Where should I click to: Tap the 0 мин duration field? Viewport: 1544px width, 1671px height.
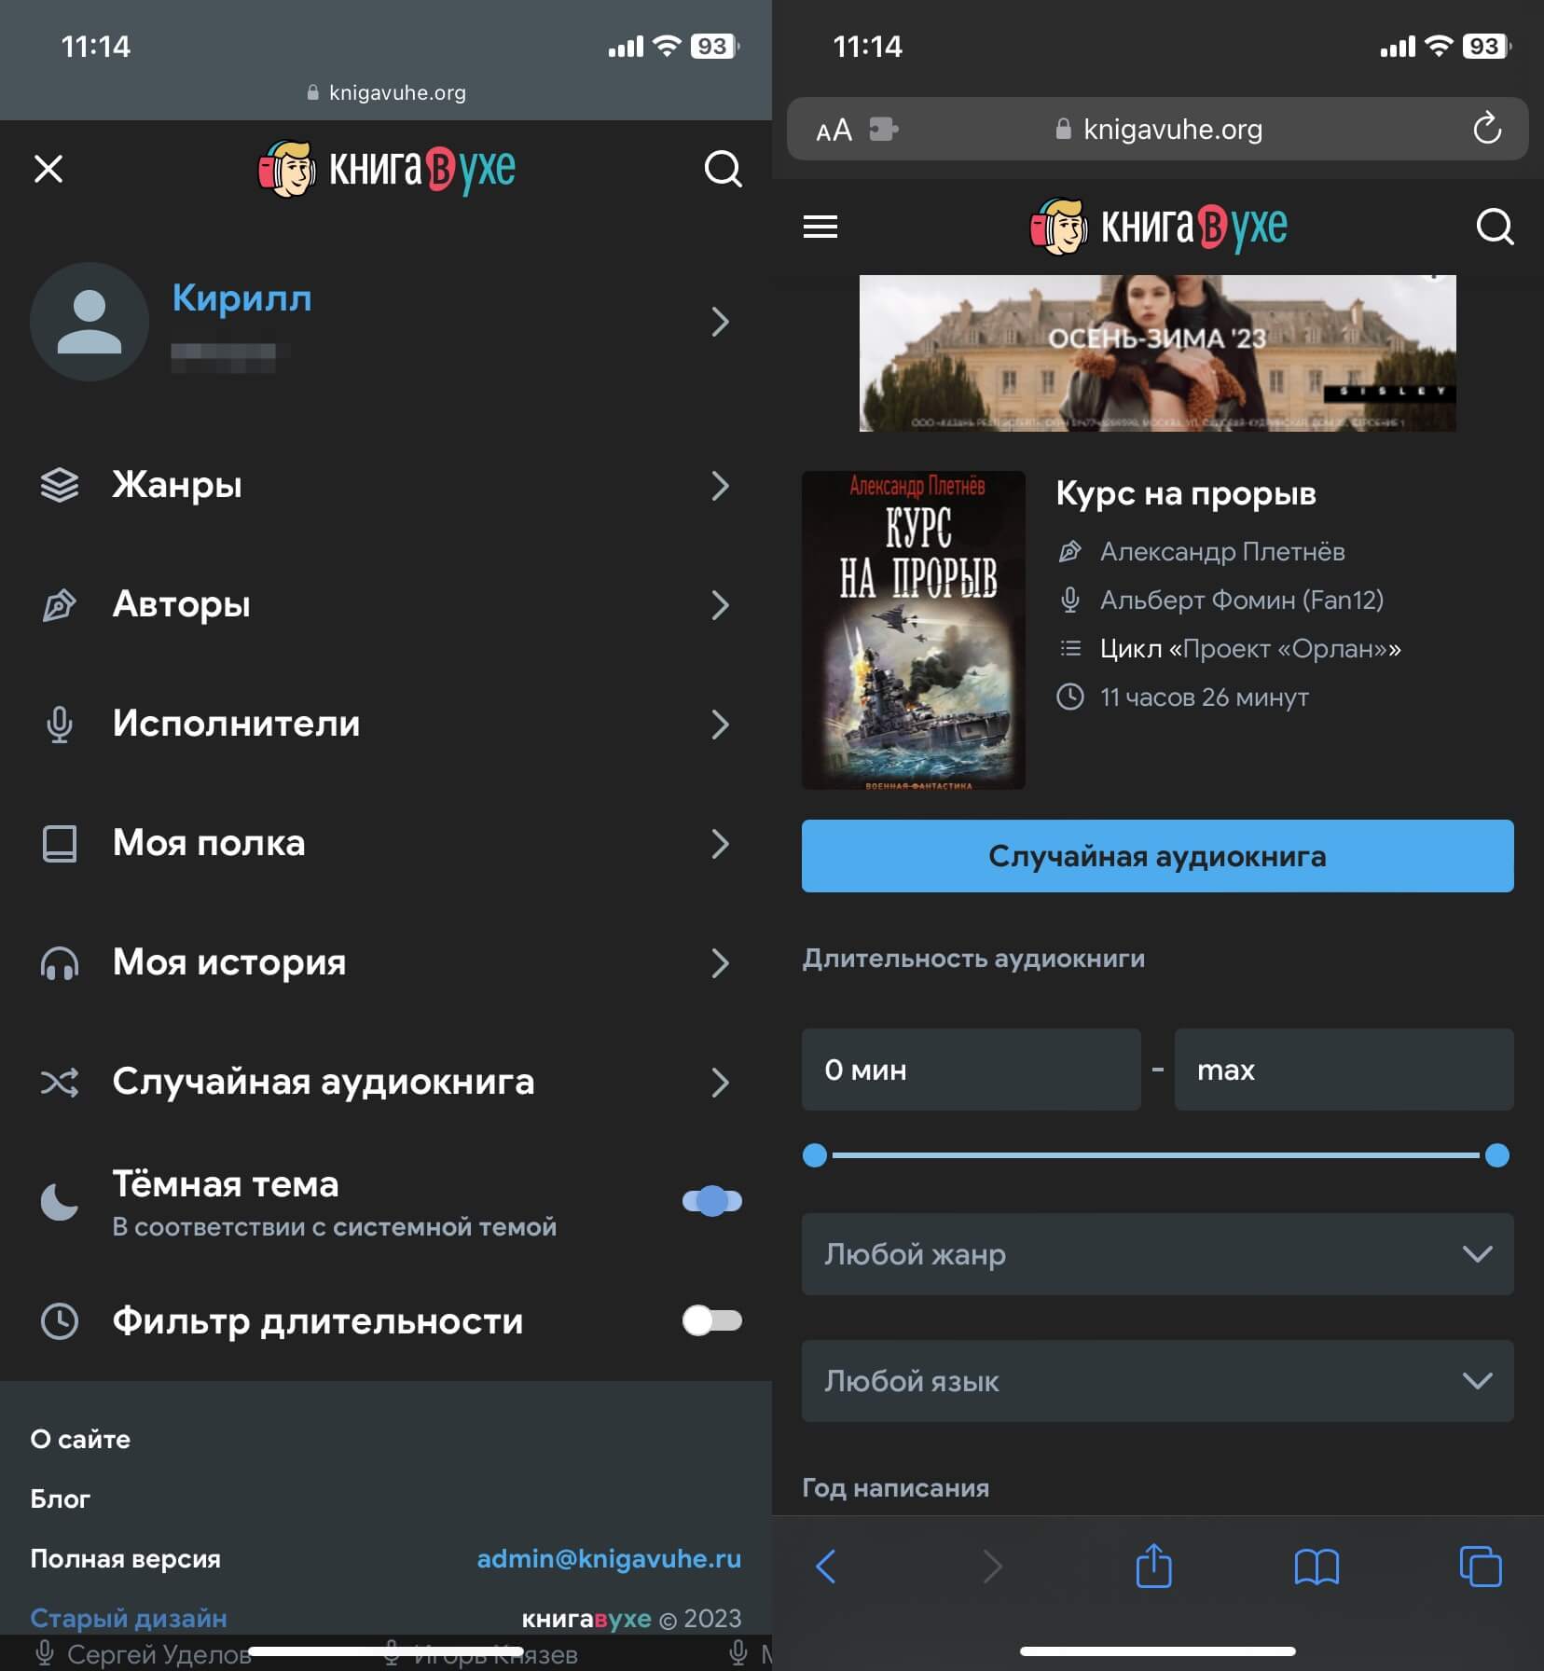click(x=971, y=1070)
